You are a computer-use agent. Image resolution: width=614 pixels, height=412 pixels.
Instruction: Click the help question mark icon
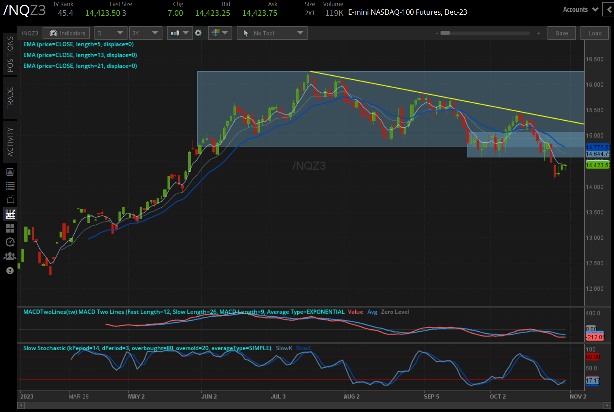[10, 270]
